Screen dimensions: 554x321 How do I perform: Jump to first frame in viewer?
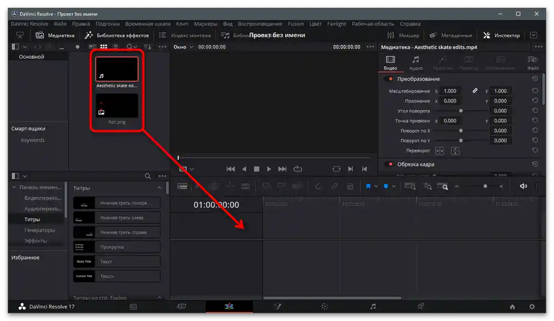tap(231, 169)
